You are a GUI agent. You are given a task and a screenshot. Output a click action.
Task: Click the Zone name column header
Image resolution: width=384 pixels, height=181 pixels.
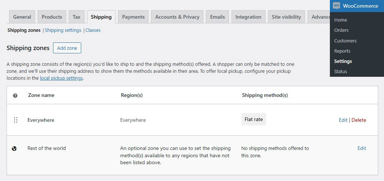point(41,95)
